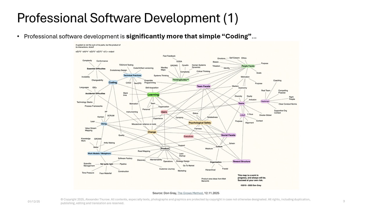The width and height of the screenshot is (372, 209).
Task: Select the ThinkingGuides node
Action: (180, 80)
